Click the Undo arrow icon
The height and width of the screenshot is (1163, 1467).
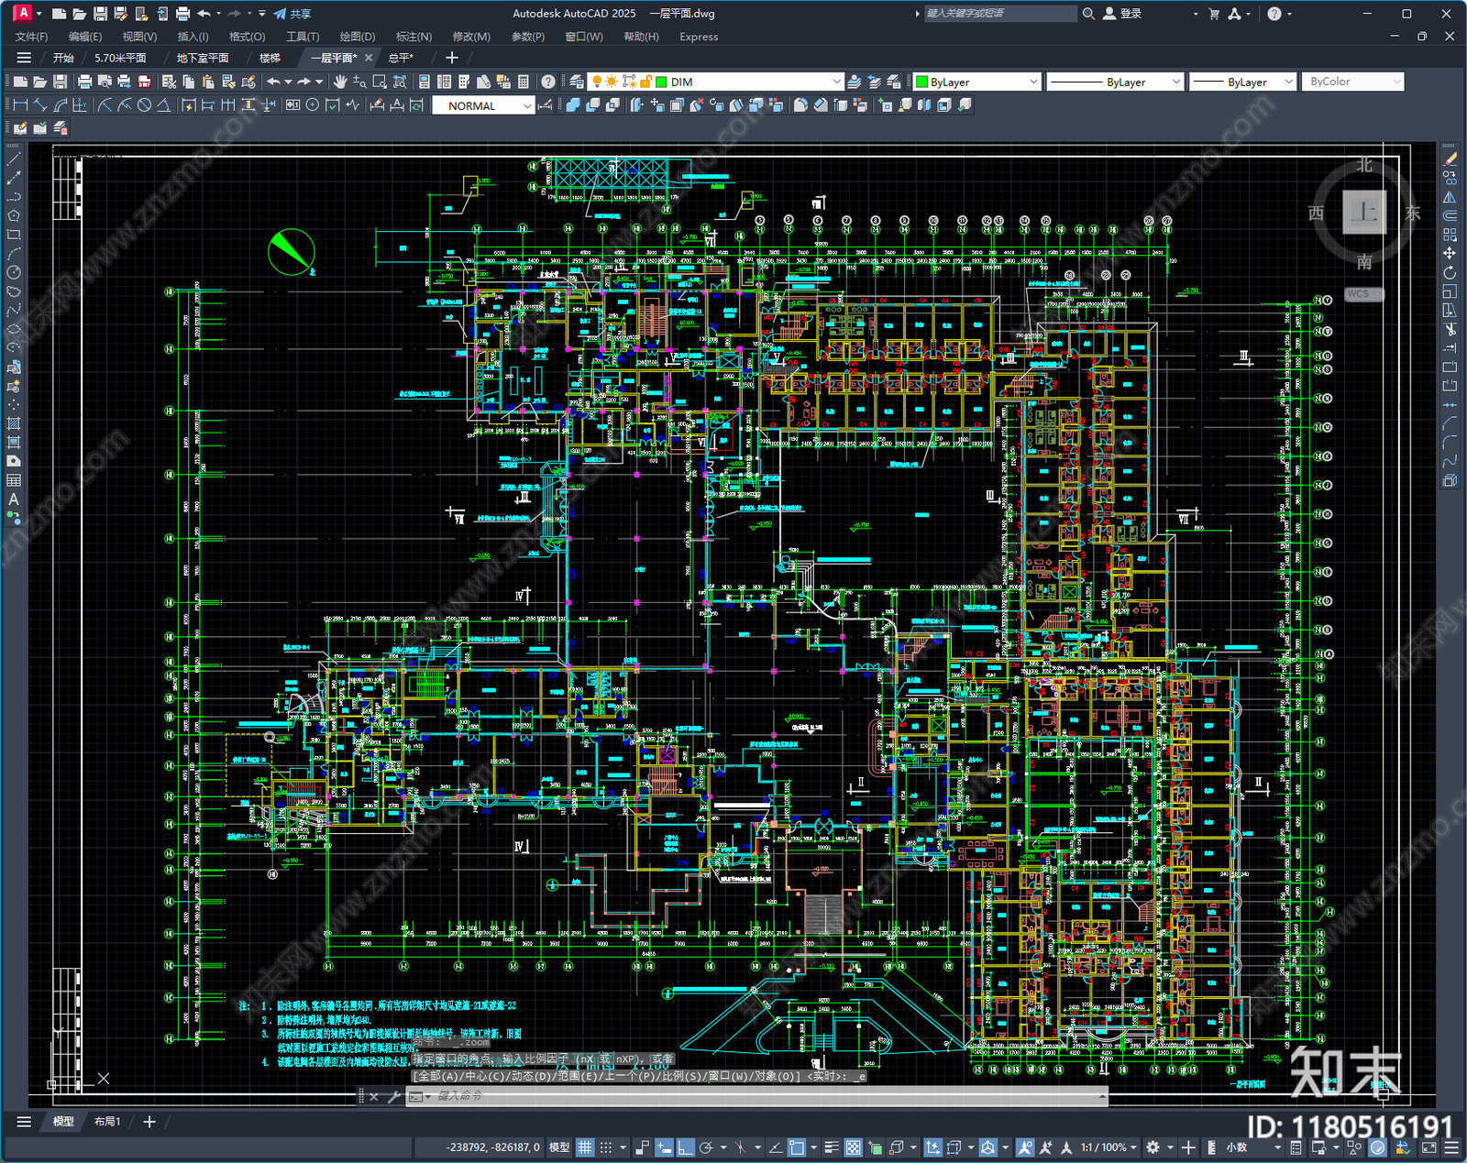273,82
